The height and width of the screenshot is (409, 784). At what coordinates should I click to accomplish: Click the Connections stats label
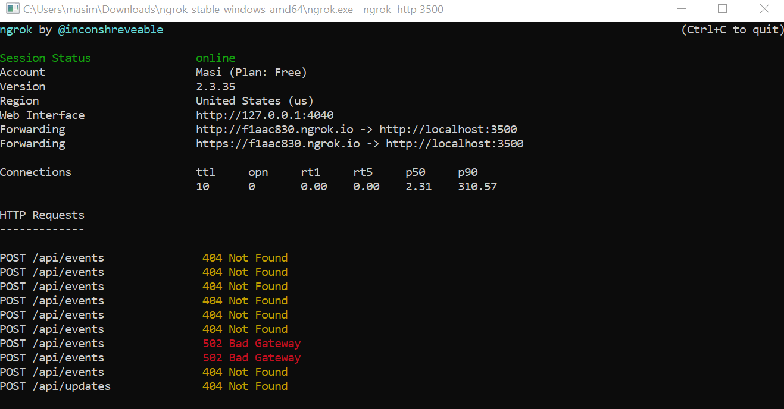point(35,172)
